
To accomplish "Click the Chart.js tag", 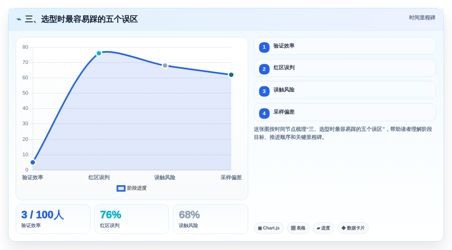I will pyautogui.click(x=269, y=228).
